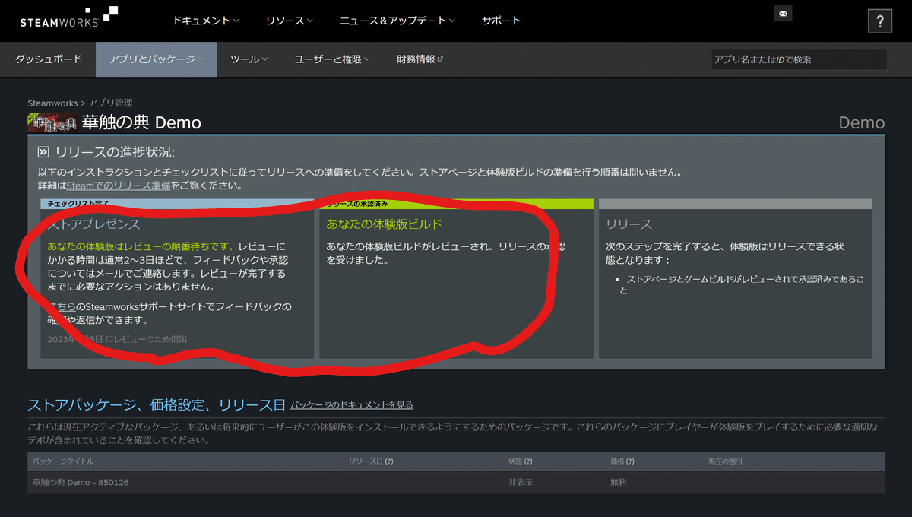Open the Steamでのリリース準備 link

pyautogui.click(x=118, y=186)
